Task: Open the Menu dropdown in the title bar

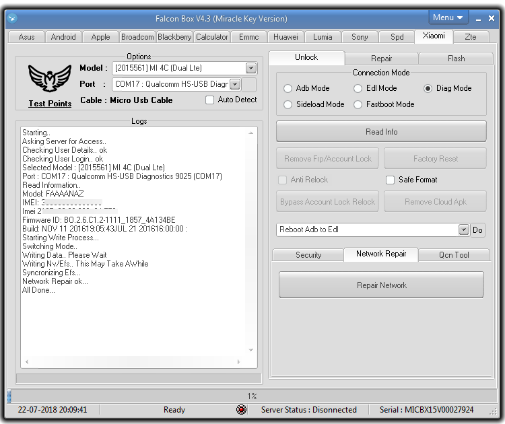Action: click(x=448, y=17)
